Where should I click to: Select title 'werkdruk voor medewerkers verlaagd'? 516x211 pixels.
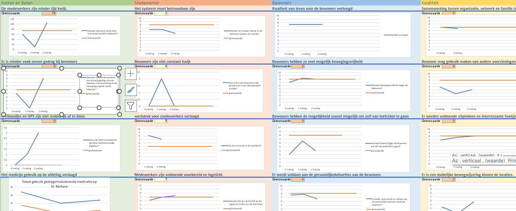click(x=167, y=116)
